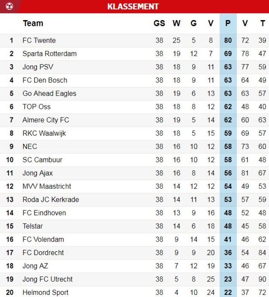Sort by the Team column header
This screenshot has width=269, height=297.
click(33, 23)
